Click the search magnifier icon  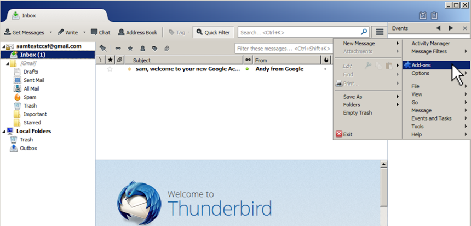(364, 32)
